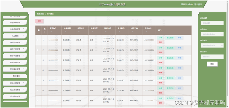Check the checkbox for row 3
The width and height of the screenshot is (229, 108).
tap(37, 60)
